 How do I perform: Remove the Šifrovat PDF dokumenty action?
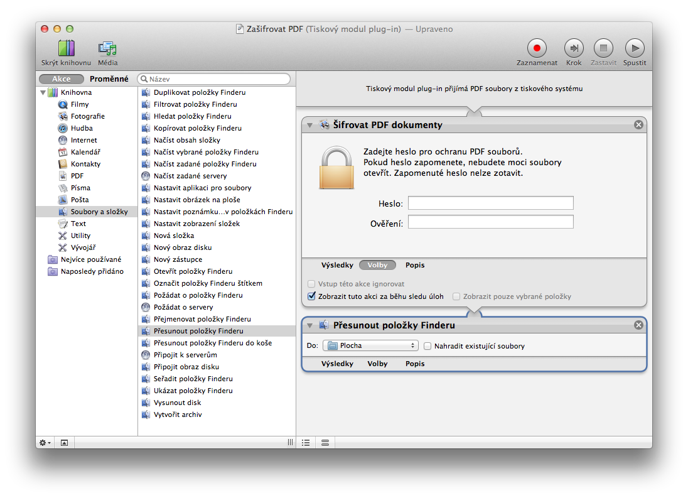click(x=638, y=125)
